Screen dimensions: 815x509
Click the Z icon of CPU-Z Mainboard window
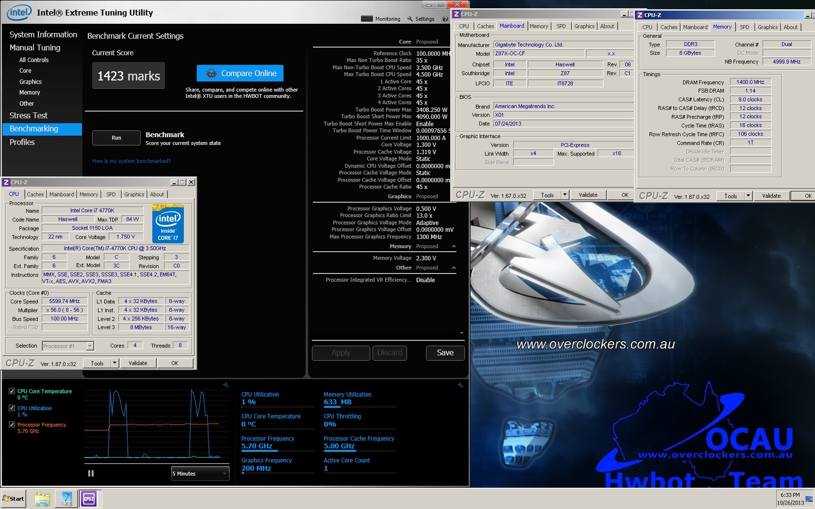click(x=456, y=14)
